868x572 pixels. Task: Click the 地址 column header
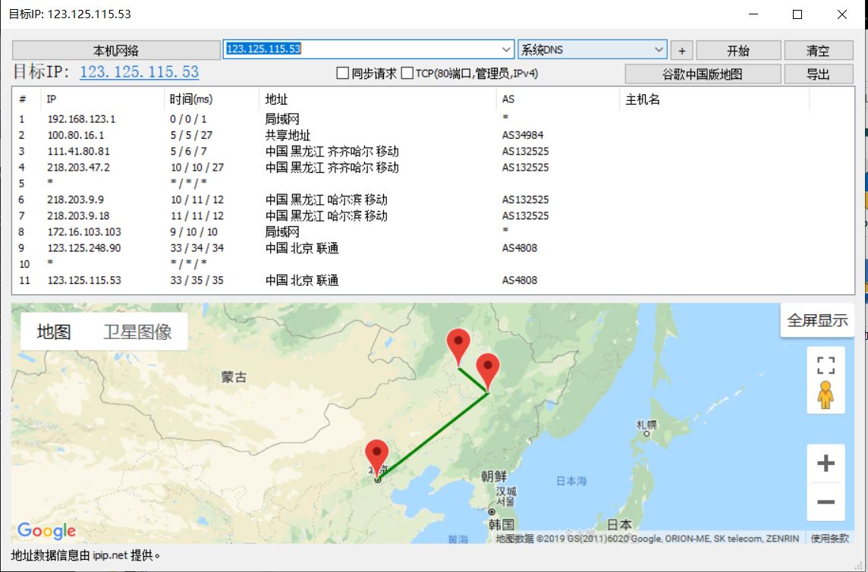[378, 99]
